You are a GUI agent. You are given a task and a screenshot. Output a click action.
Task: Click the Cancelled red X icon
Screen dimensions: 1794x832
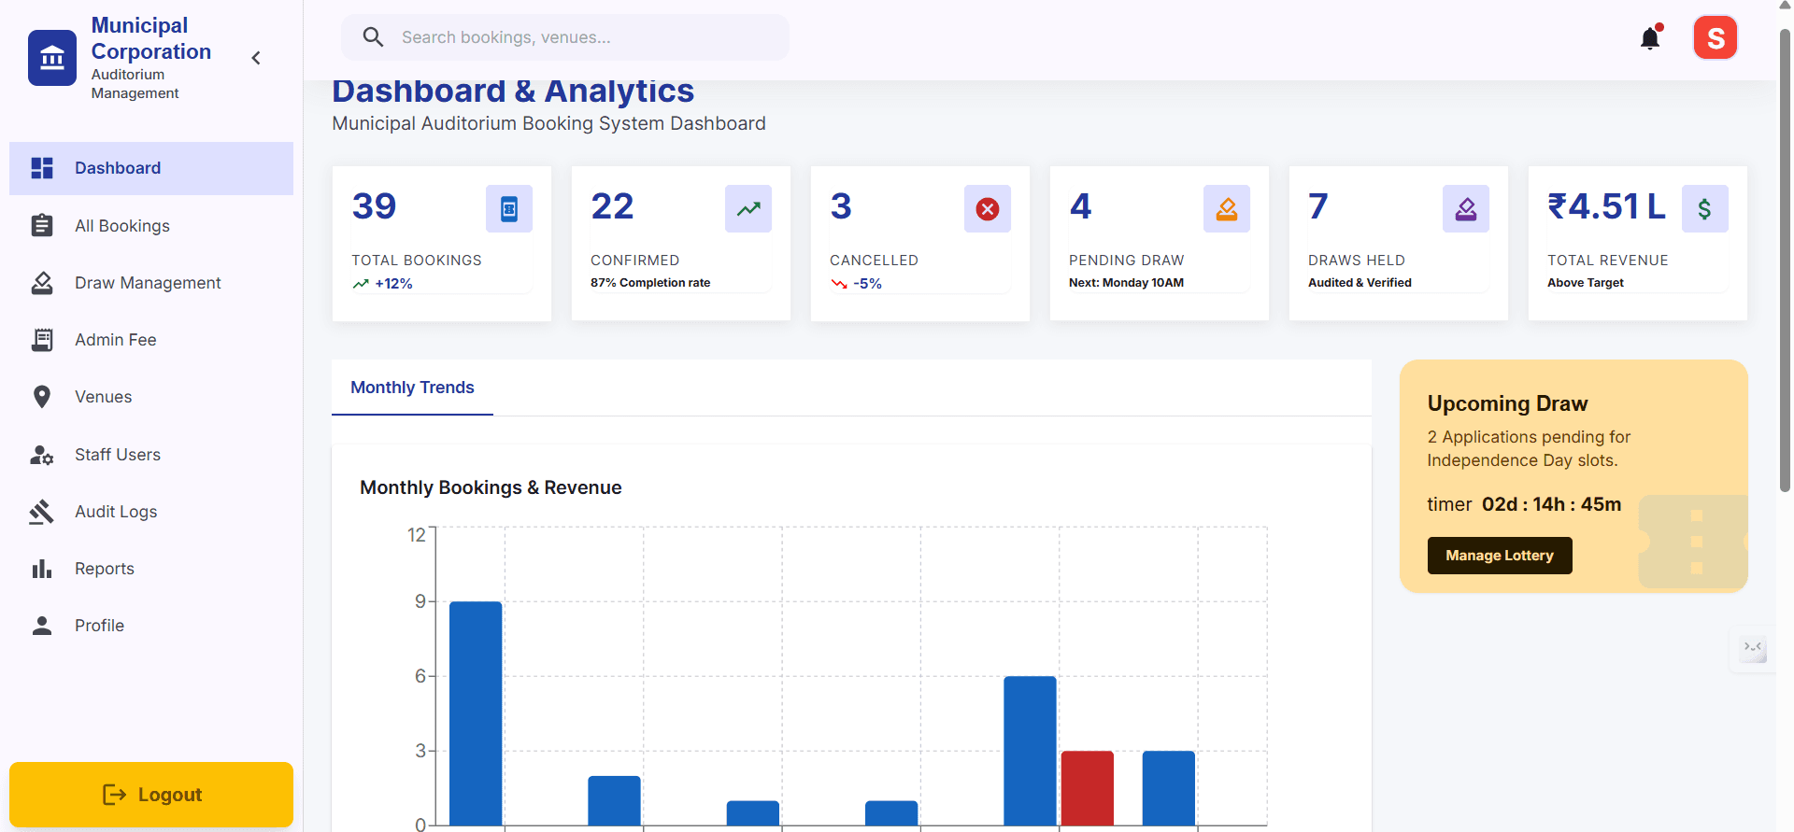(988, 209)
